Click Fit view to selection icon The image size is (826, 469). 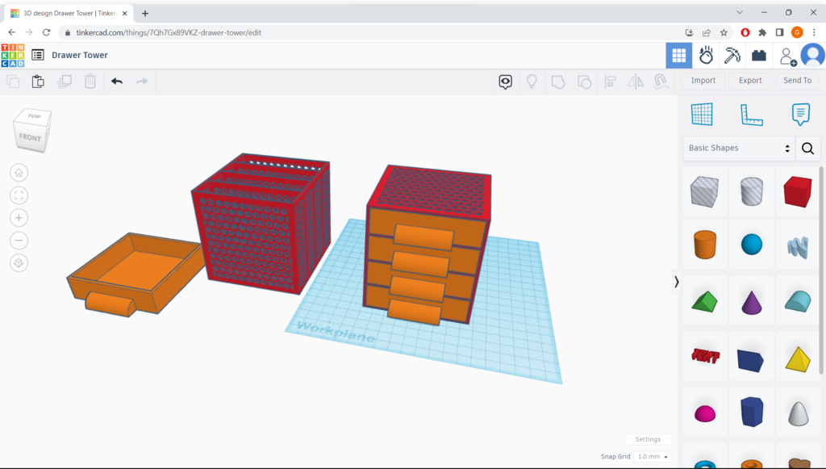click(x=18, y=195)
